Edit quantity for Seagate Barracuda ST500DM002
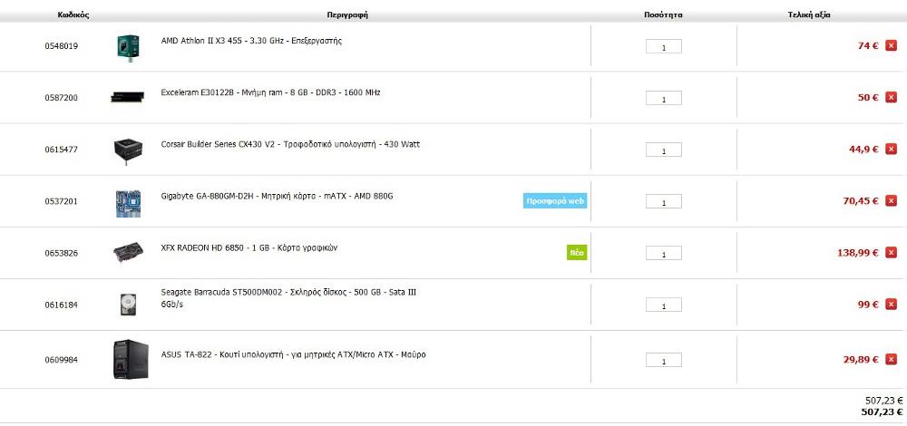Viewport: 907px width, 426px height. click(664, 305)
